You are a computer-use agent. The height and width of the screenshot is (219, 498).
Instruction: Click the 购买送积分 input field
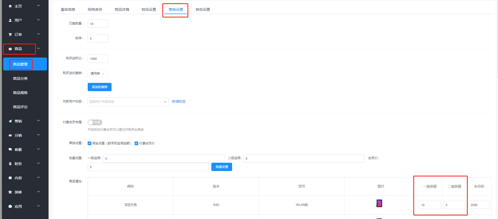pos(98,59)
